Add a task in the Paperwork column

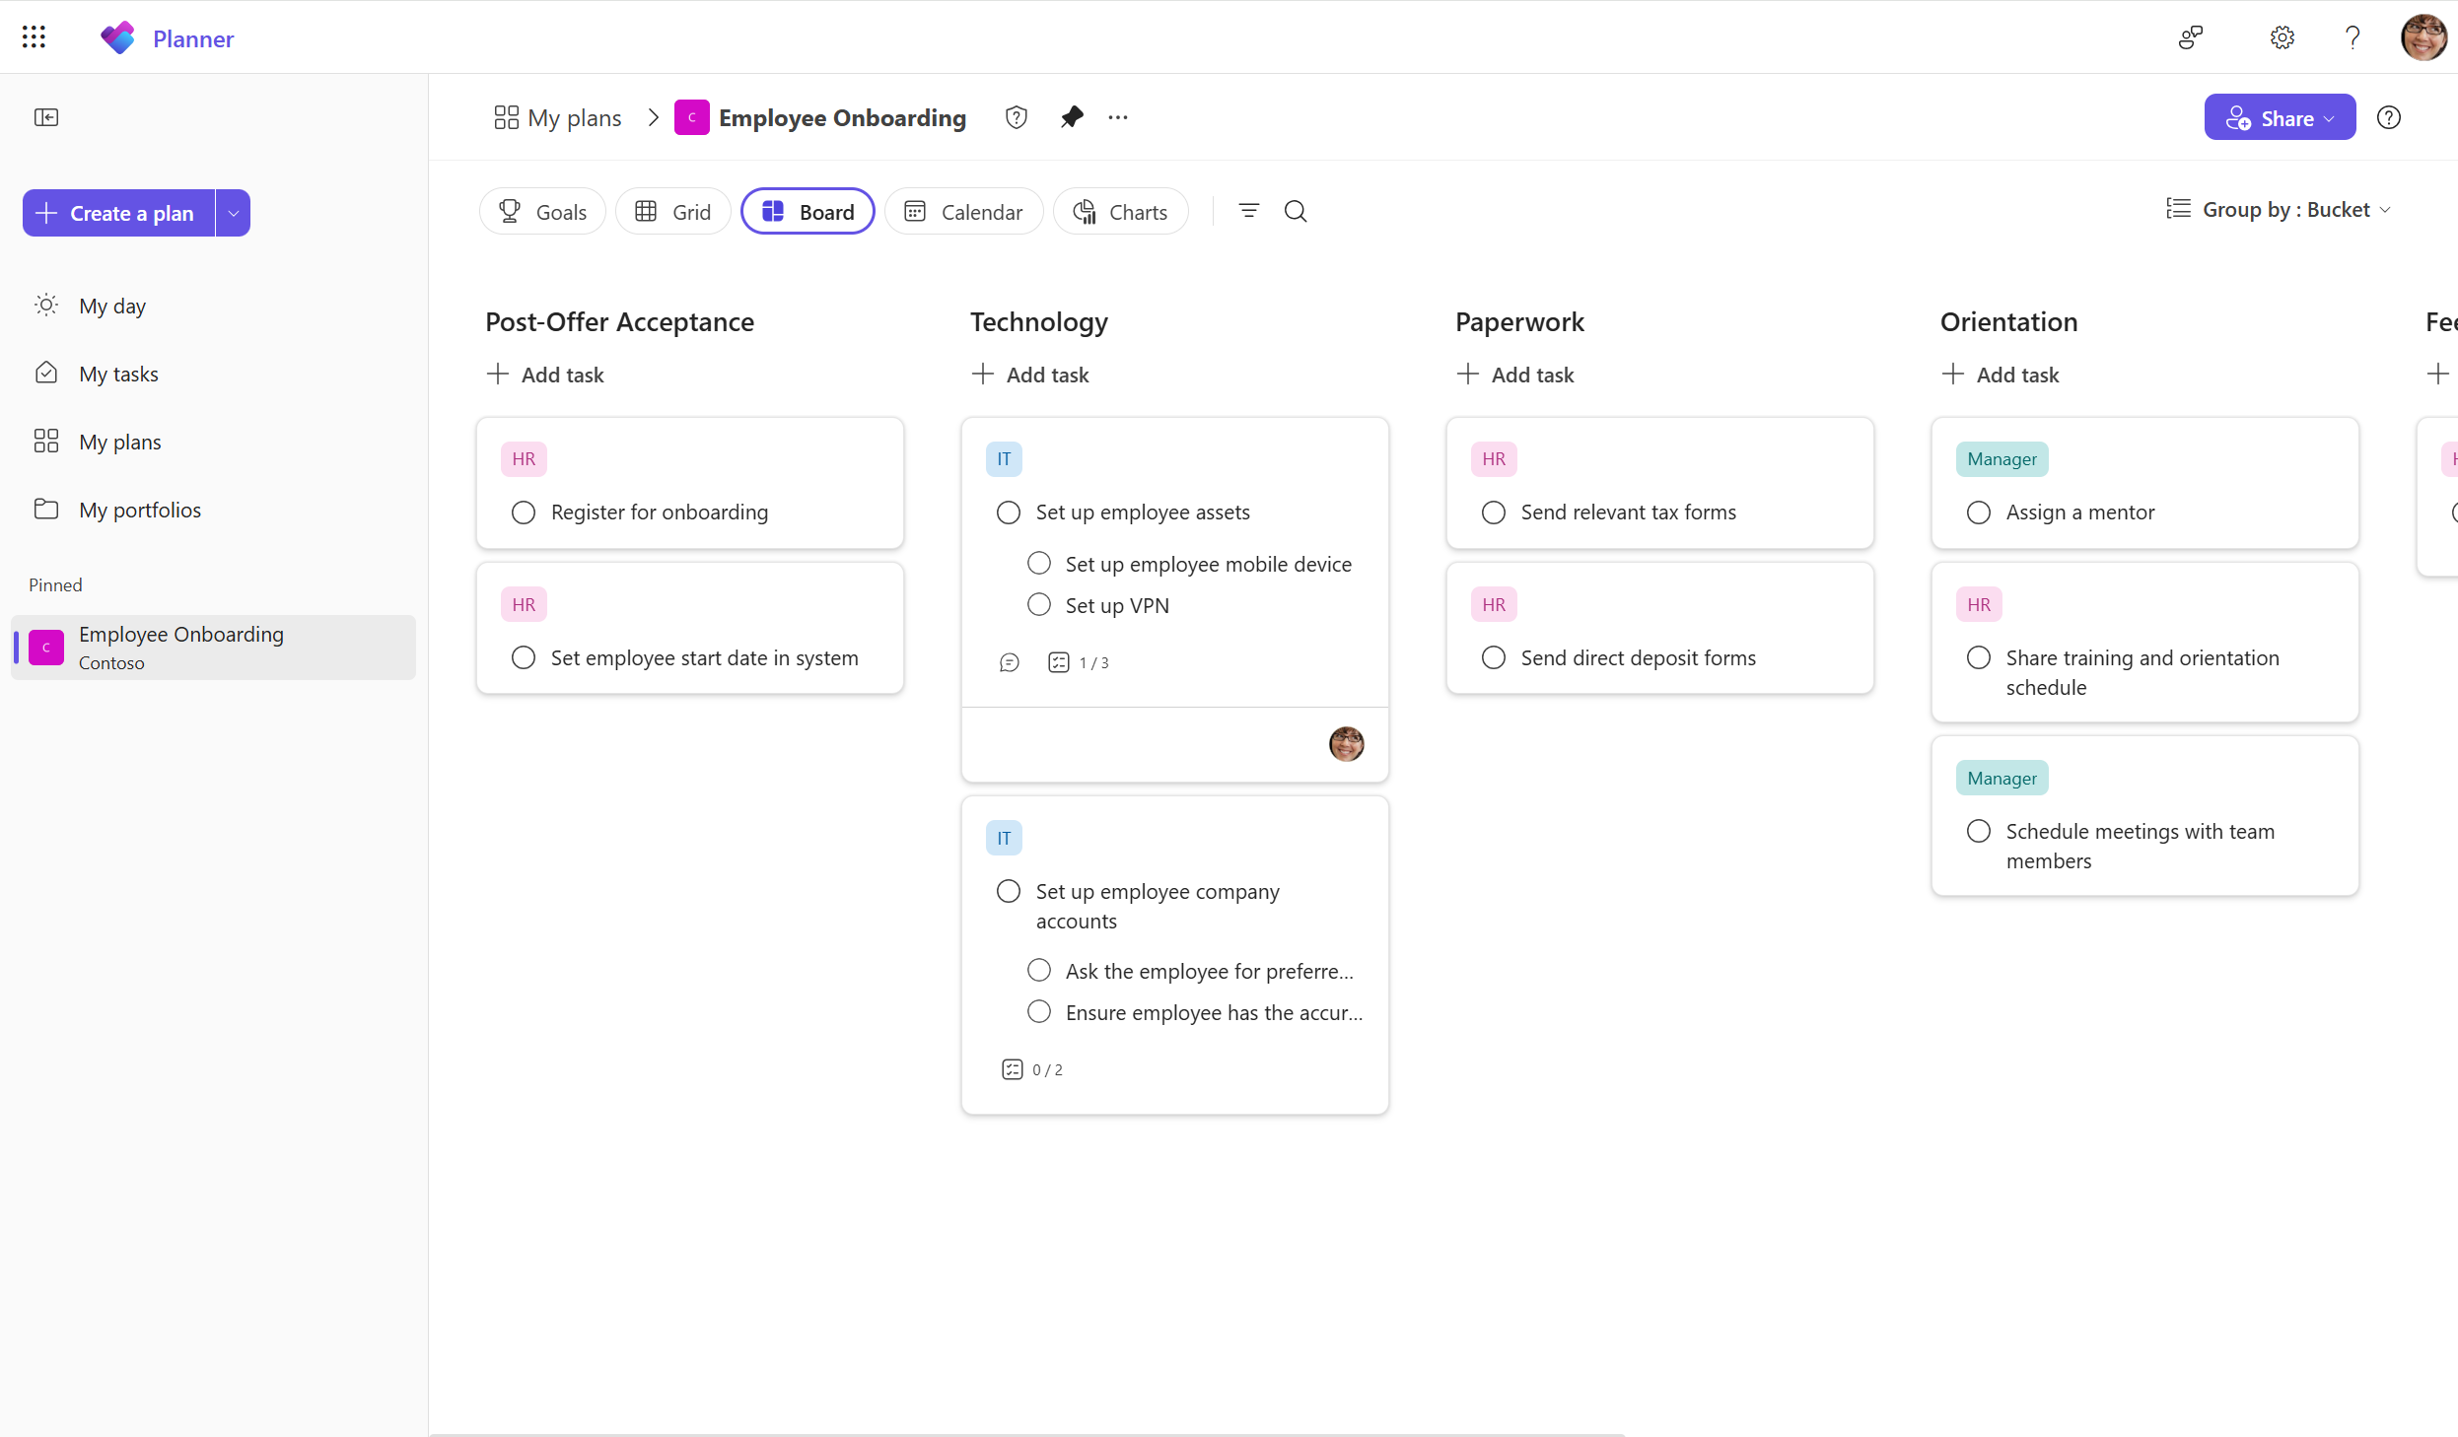[x=1517, y=374]
